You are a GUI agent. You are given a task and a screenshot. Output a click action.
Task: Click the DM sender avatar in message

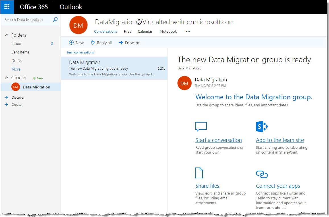click(185, 83)
